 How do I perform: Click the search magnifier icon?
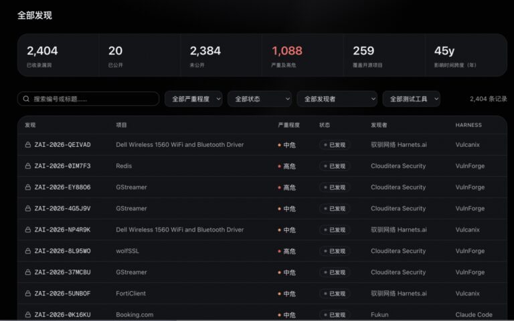tap(26, 99)
